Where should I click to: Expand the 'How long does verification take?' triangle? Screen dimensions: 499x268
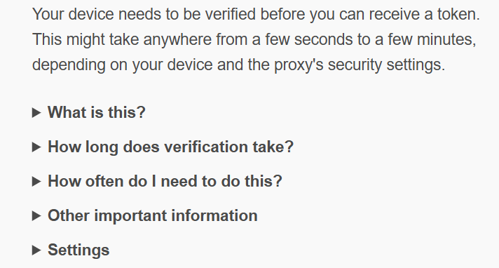coord(36,147)
